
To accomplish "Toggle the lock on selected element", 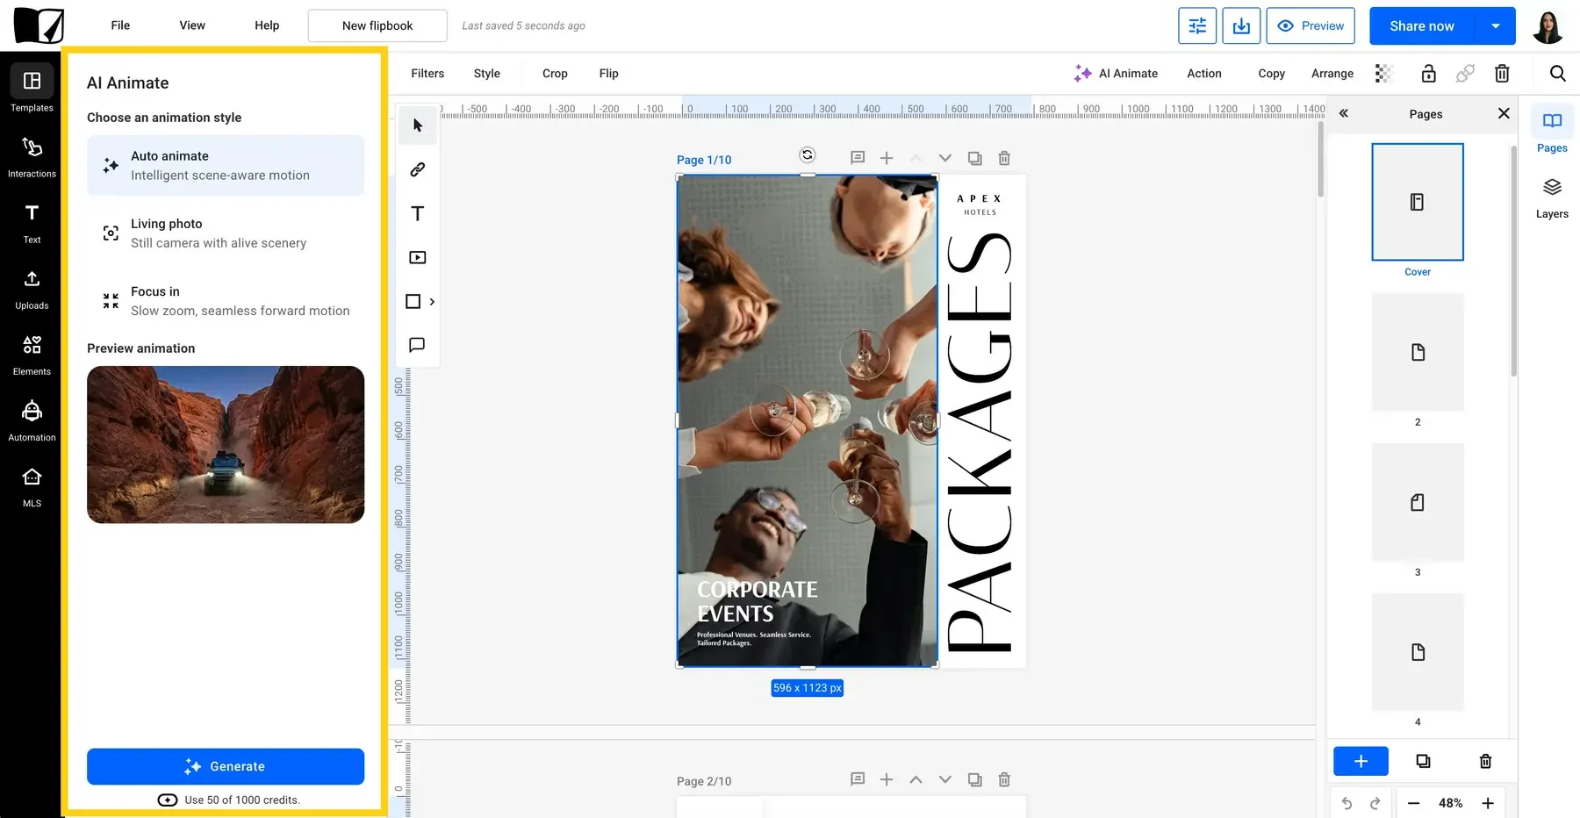I will 1429,74.
